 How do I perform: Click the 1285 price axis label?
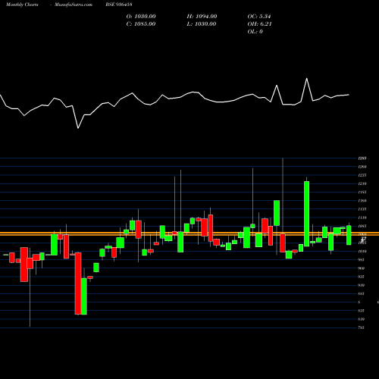362,158
